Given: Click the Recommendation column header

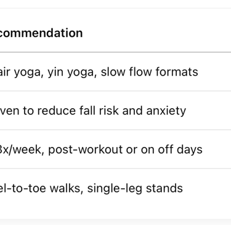Looking at the screenshot, I should [41, 33].
